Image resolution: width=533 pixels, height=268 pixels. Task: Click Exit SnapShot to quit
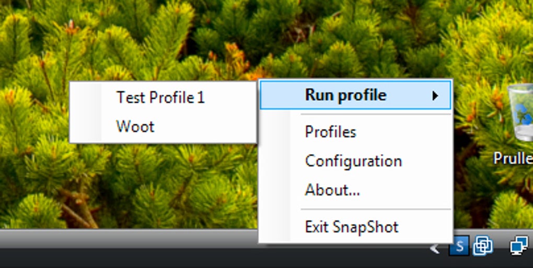click(x=352, y=227)
